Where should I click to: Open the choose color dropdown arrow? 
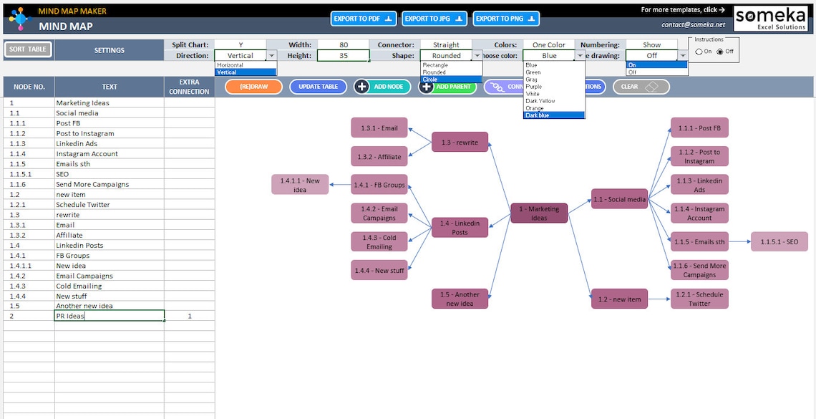pyautogui.click(x=580, y=56)
